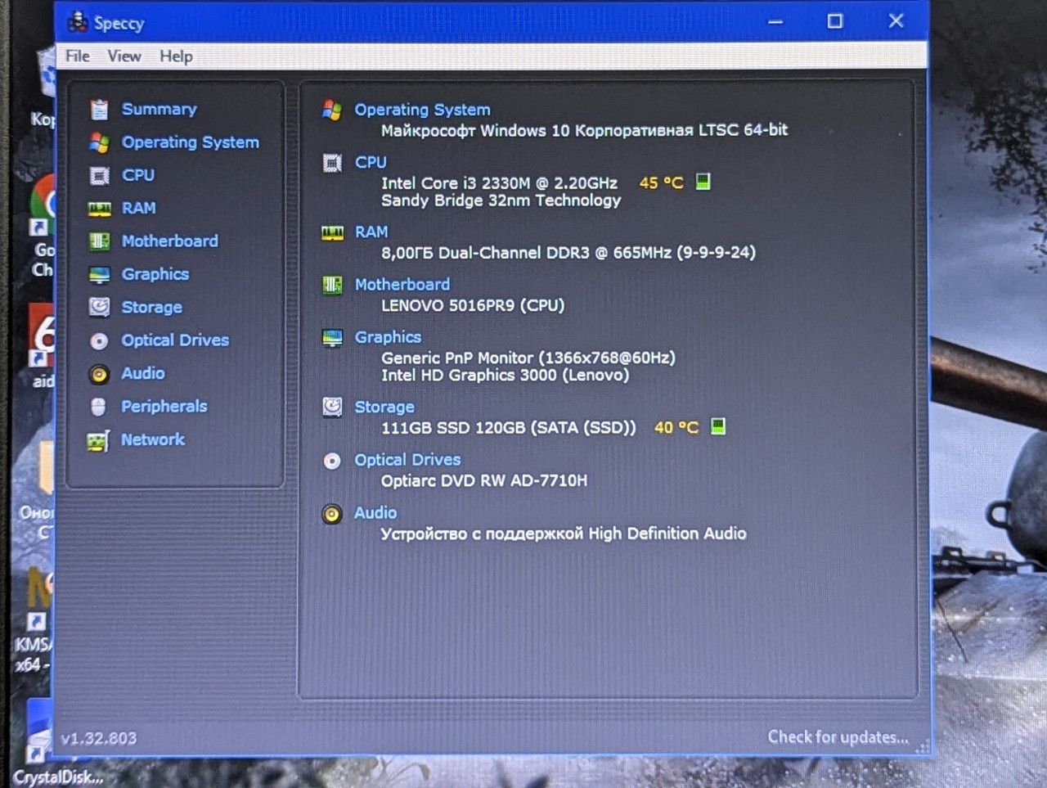
Task: Open the Network sidebar section
Action: [x=153, y=439]
